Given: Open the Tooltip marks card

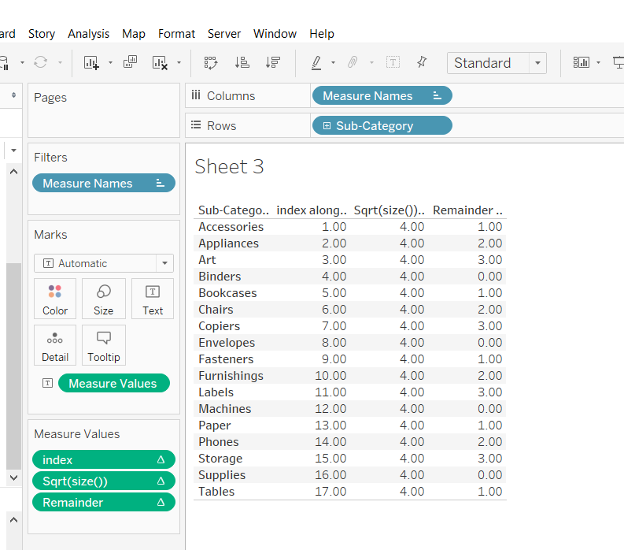Looking at the screenshot, I should click(x=104, y=346).
